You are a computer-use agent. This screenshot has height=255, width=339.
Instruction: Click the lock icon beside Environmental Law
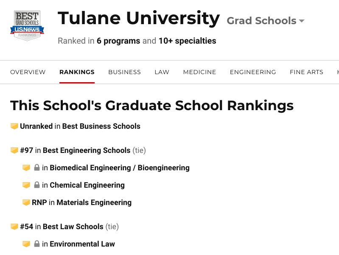[37, 244]
